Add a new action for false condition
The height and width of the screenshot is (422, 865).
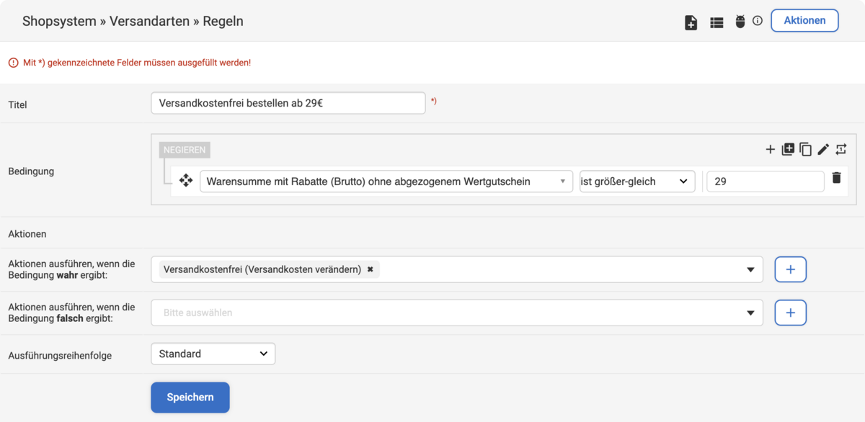tap(791, 313)
